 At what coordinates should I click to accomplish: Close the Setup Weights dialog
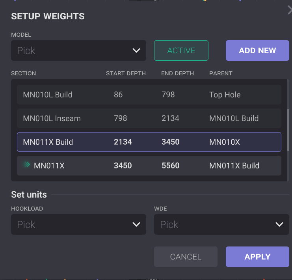(x=290, y=11)
